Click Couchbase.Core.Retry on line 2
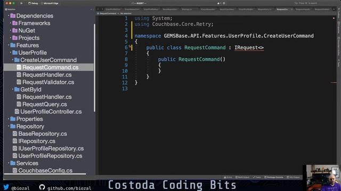This screenshot has height=191, width=341. tap(183, 24)
